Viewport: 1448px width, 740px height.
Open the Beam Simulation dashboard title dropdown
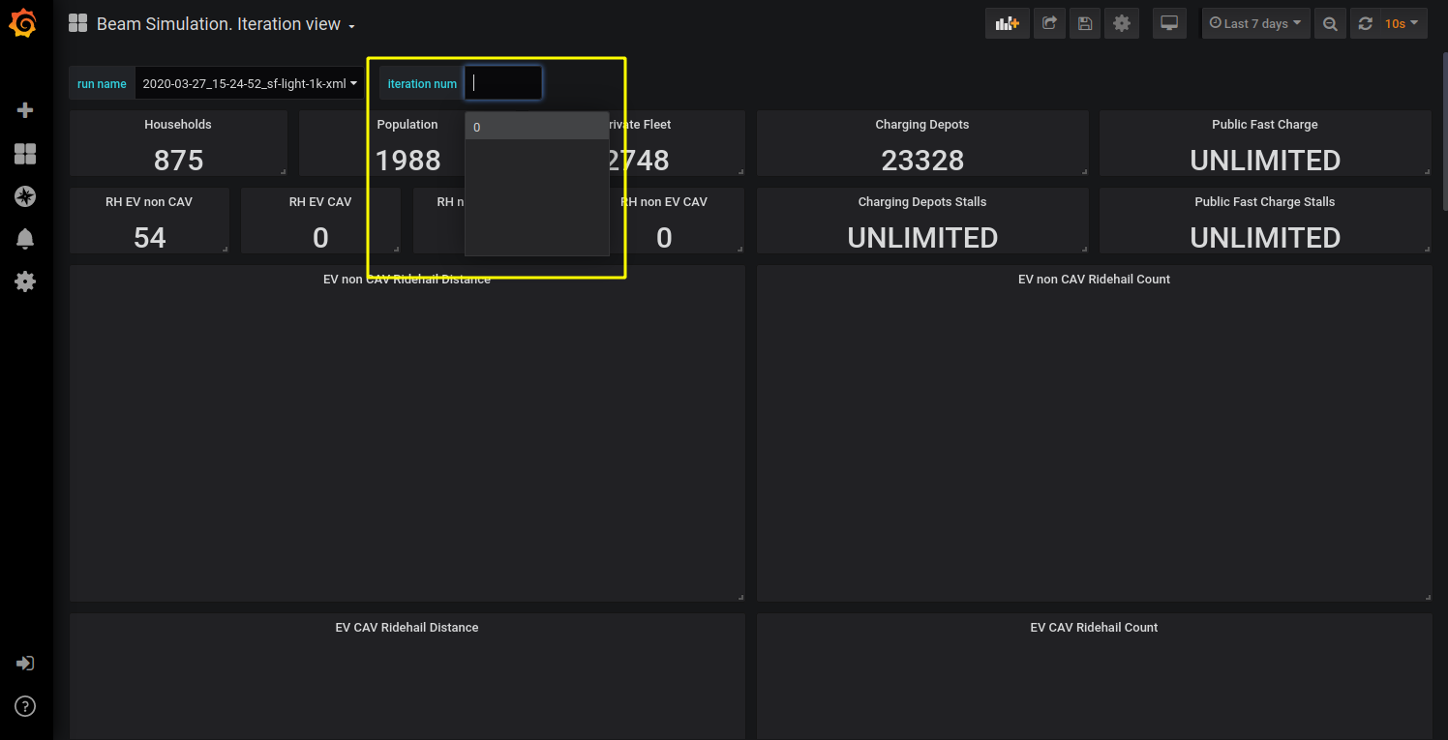click(x=226, y=24)
